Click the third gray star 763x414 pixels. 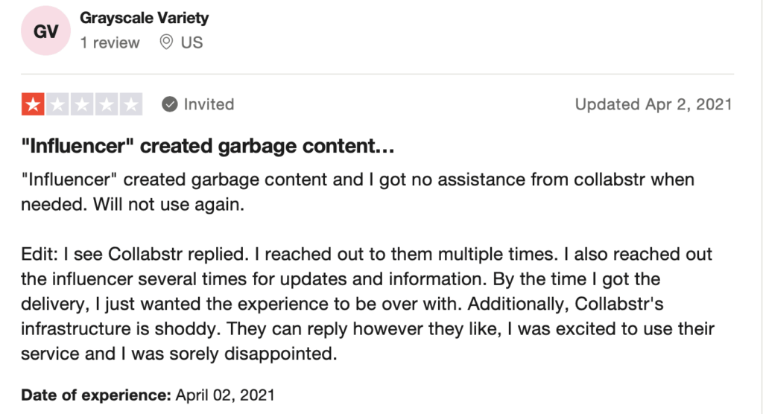[82, 104]
